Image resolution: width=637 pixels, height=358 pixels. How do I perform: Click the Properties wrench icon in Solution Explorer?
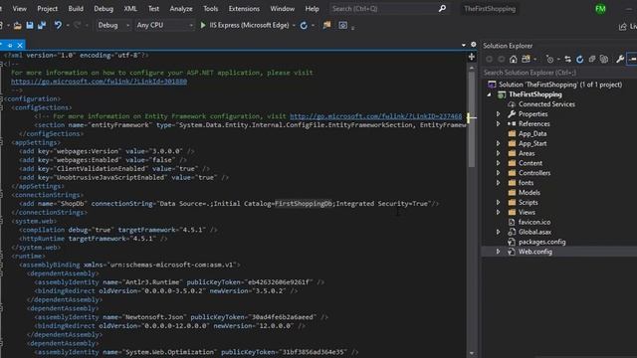[620, 60]
